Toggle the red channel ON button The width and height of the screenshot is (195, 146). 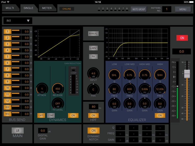click(x=182, y=38)
